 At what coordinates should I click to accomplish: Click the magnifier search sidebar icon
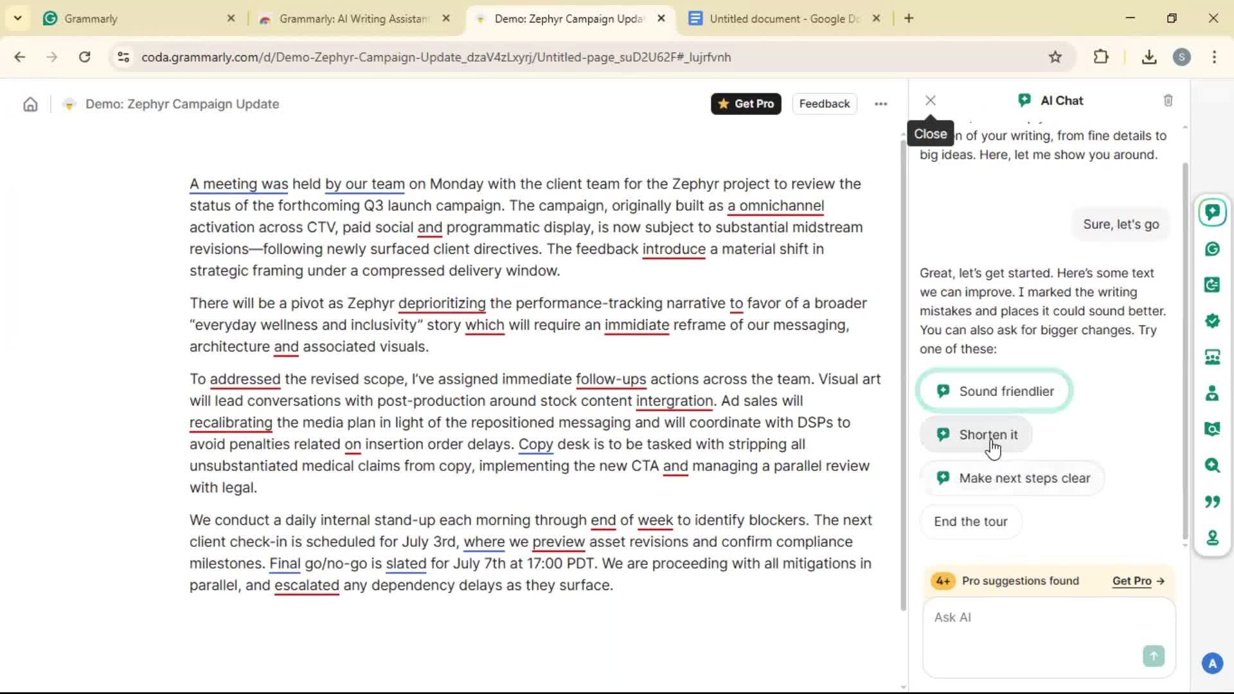coord(1212,465)
